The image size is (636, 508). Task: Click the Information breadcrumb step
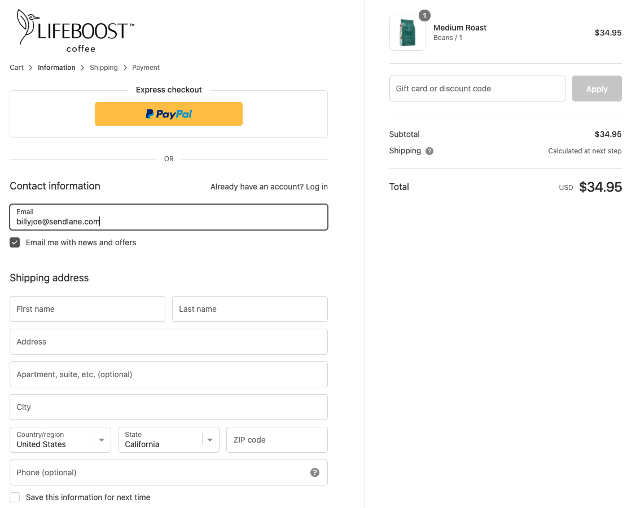(x=56, y=68)
